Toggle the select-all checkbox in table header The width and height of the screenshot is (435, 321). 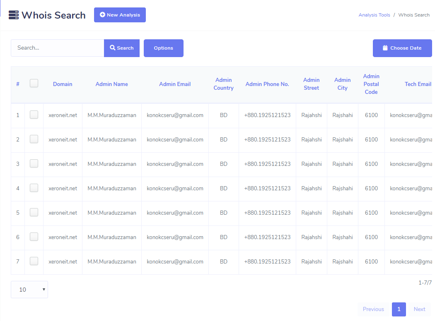pos(34,84)
